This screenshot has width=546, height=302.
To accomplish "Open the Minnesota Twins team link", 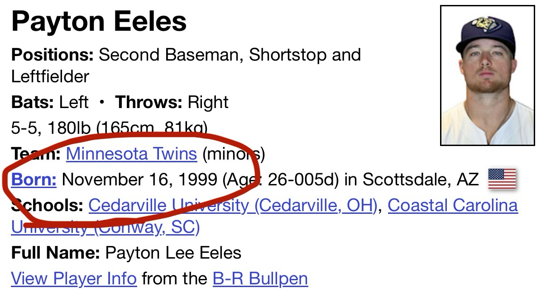I will click(131, 154).
